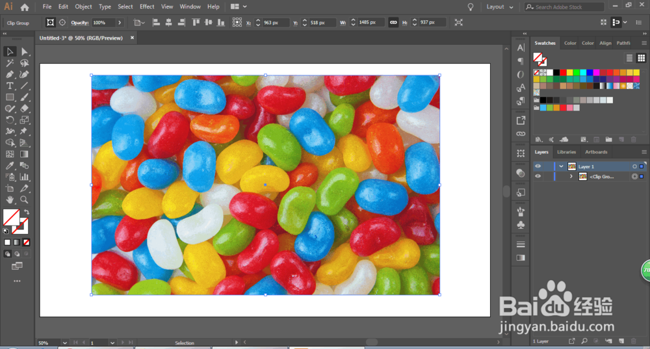
Task: Click Opacity label link
Action: pos(79,23)
